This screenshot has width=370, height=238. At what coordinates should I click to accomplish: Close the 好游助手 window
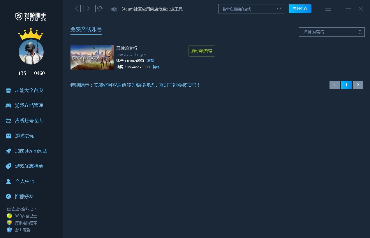click(361, 9)
